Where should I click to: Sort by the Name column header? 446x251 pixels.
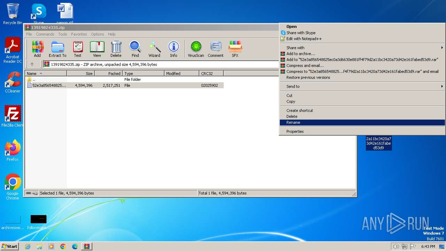click(x=46, y=73)
